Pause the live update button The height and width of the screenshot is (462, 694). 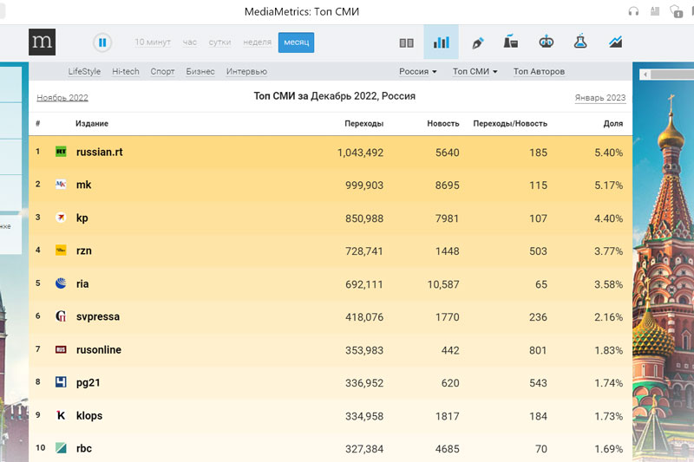102,42
